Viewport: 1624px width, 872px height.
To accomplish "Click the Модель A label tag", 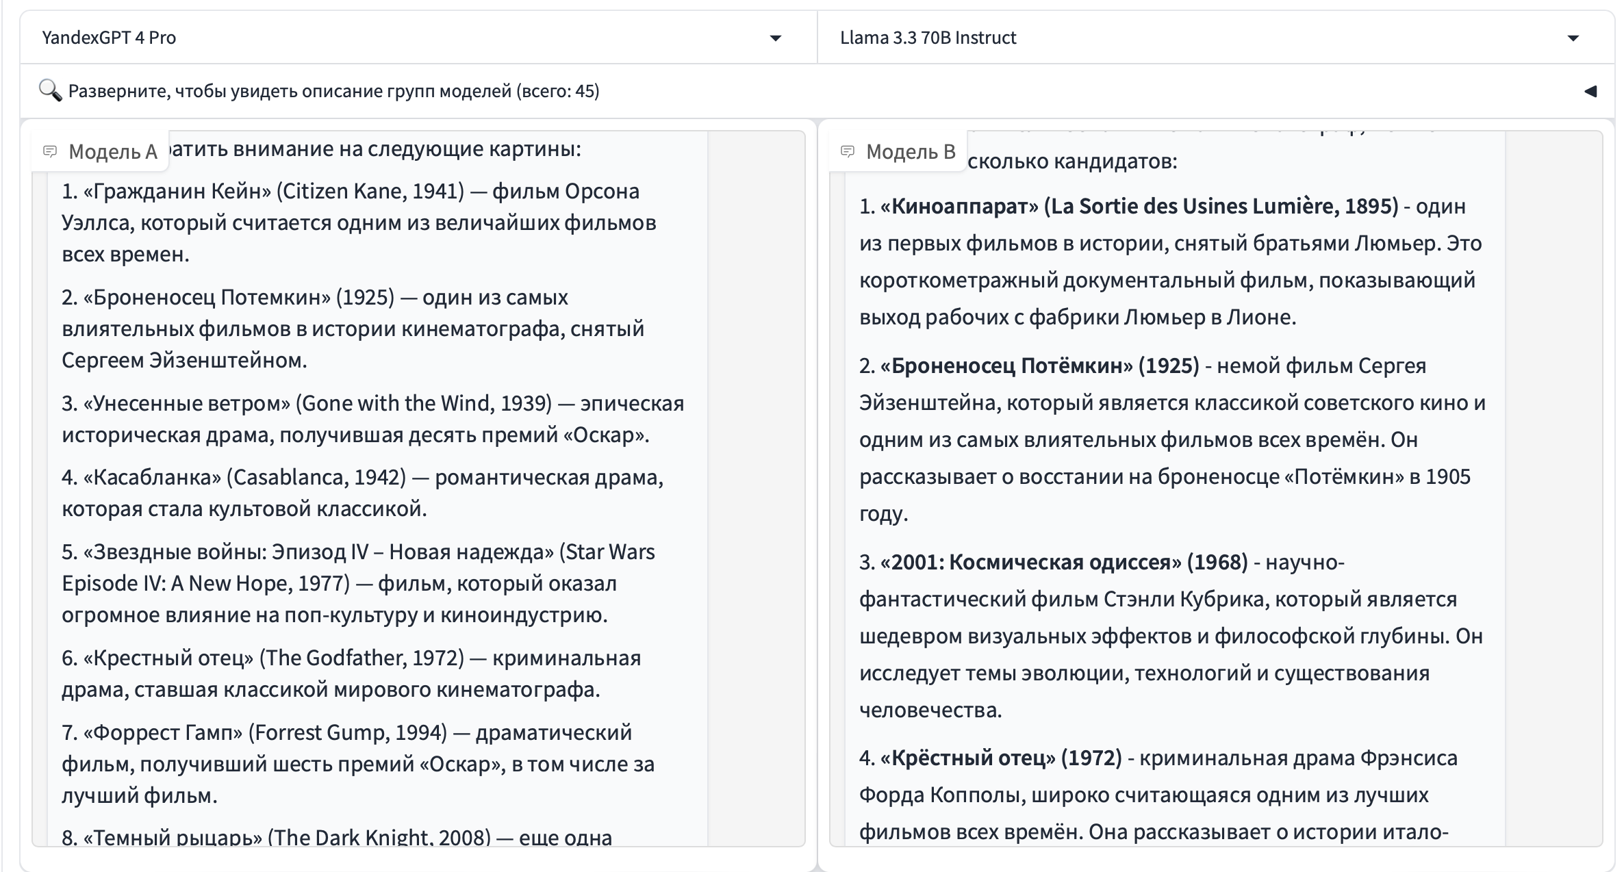I will 113,151.
